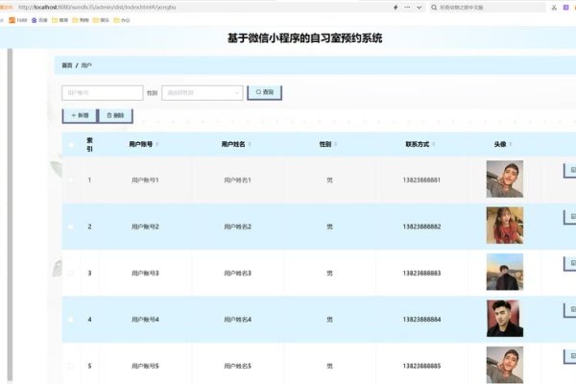Select the cell 用户账号3

click(x=145, y=273)
